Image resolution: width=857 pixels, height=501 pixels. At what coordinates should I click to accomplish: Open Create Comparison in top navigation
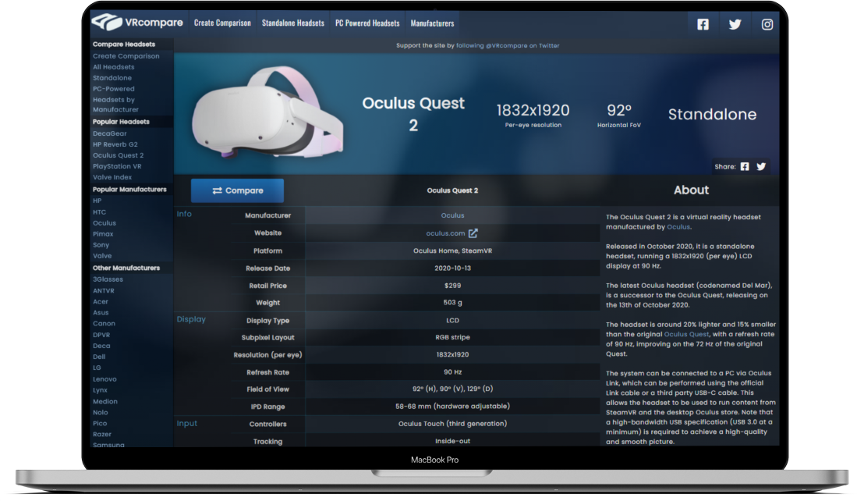pos(222,23)
